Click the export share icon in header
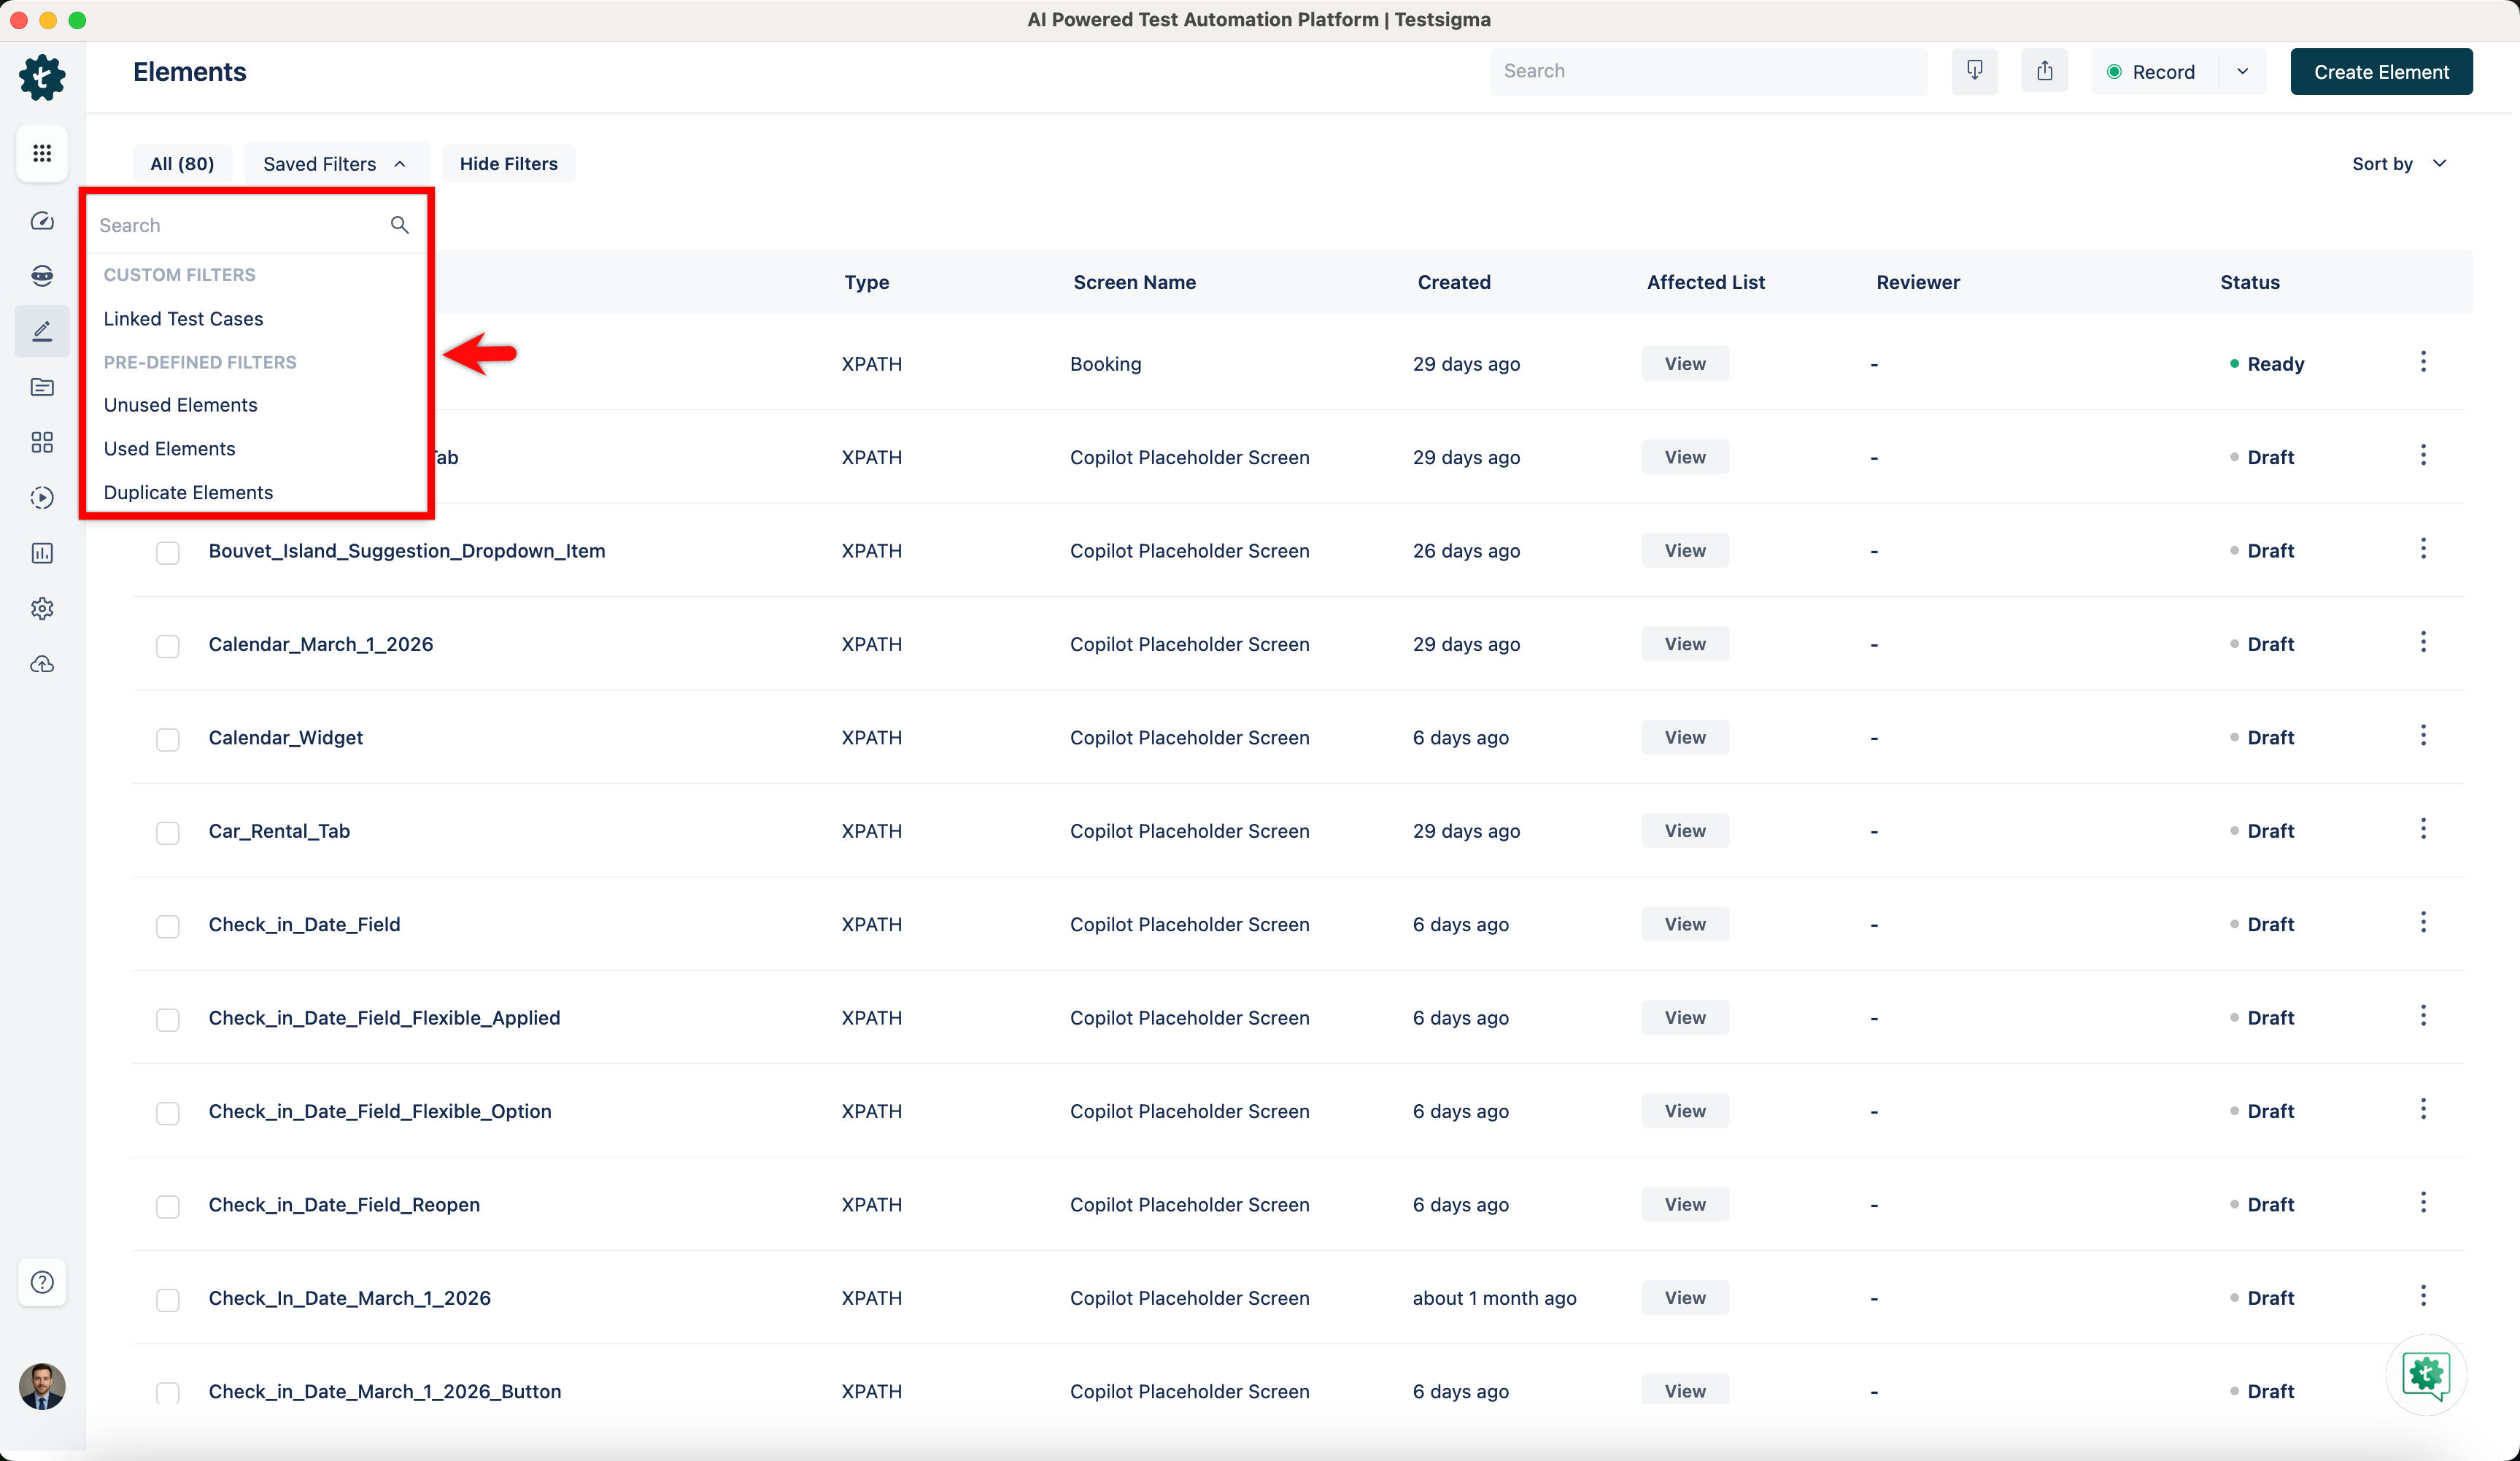 pyautogui.click(x=2044, y=71)
